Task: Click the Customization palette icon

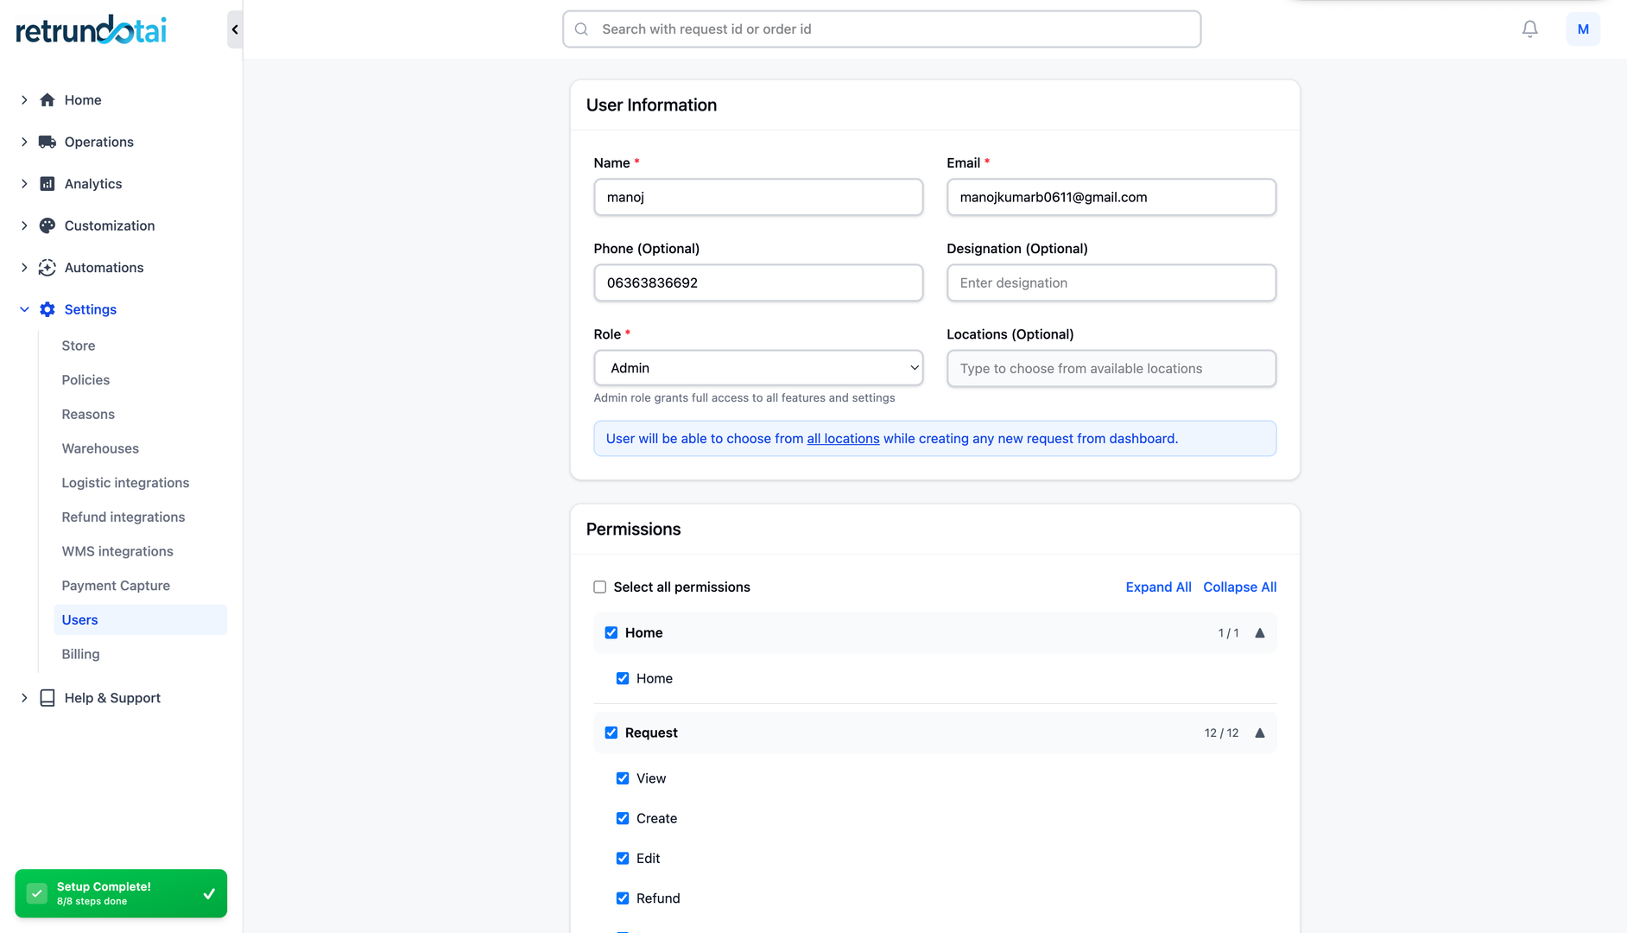Action: pyautogui.click(x=47, y=225)
